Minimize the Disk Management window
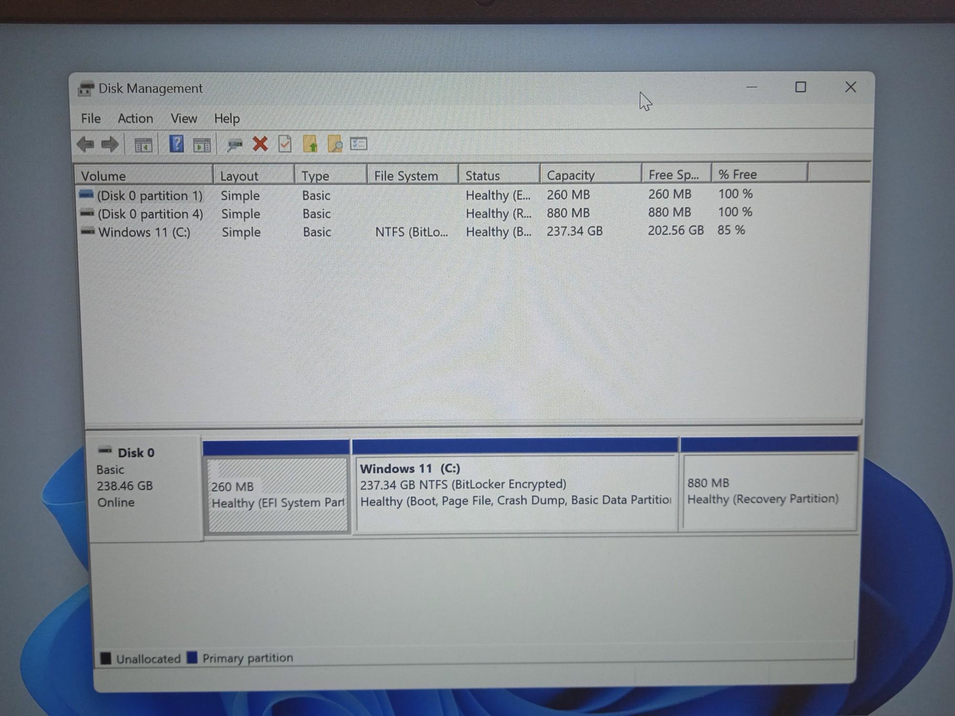 tap(752, 87)
